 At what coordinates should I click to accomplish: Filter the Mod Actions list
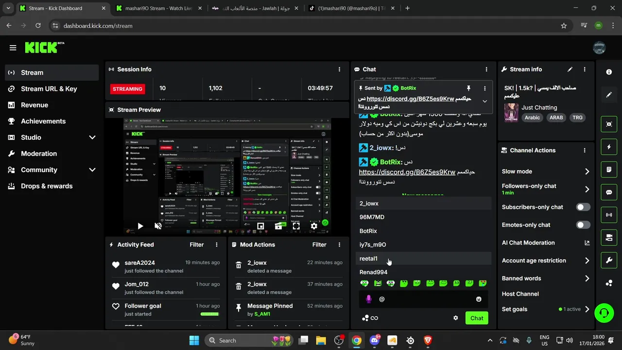(319, 245)
